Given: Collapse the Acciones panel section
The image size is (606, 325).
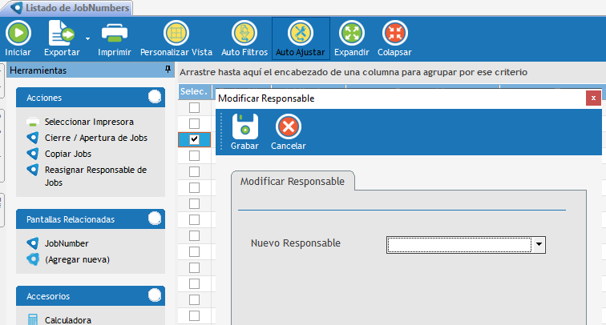Looking at the screenshot, I should tap(154, 97).
